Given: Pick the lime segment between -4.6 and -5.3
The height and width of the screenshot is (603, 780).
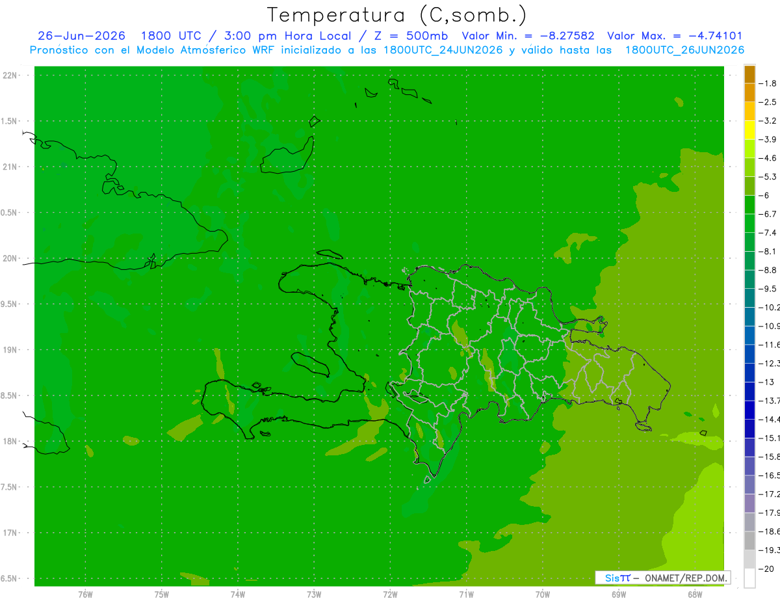Looking at the screenshot, I should pyautogui.click(x=749, y=167).
